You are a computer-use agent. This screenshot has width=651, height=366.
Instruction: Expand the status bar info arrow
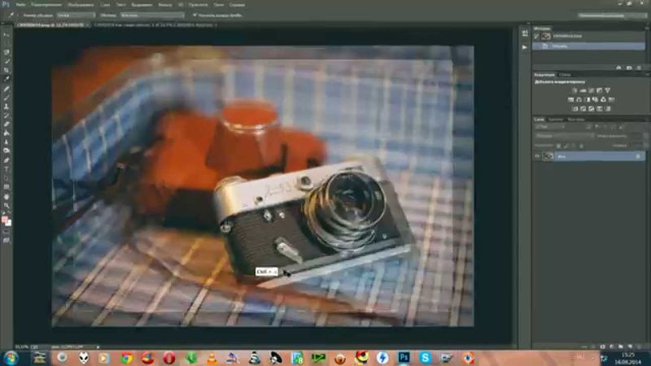click(x=98, y=347)
